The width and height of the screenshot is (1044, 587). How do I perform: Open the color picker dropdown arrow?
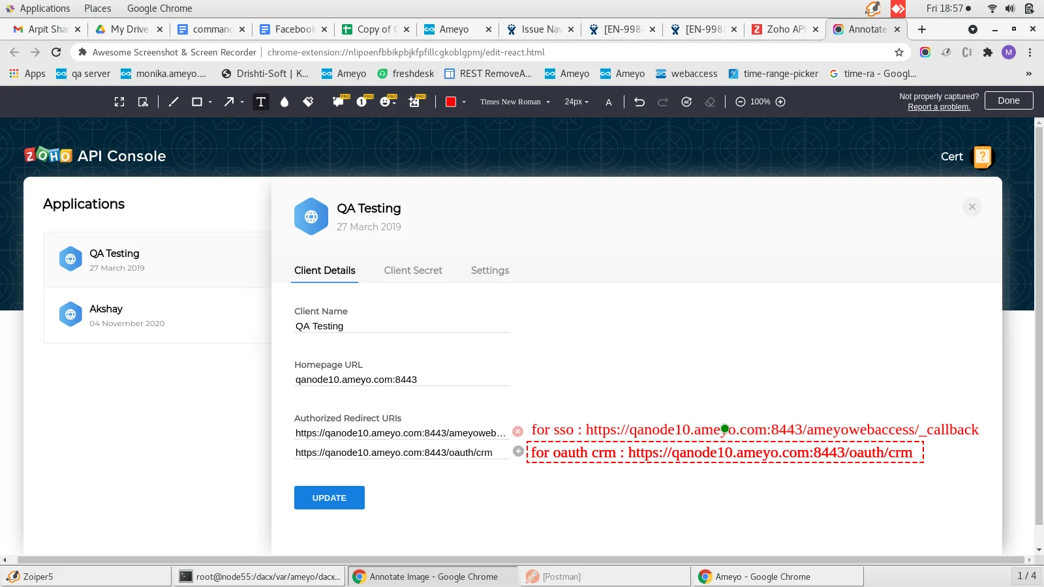pyautogui.click(x=464, y=102)
